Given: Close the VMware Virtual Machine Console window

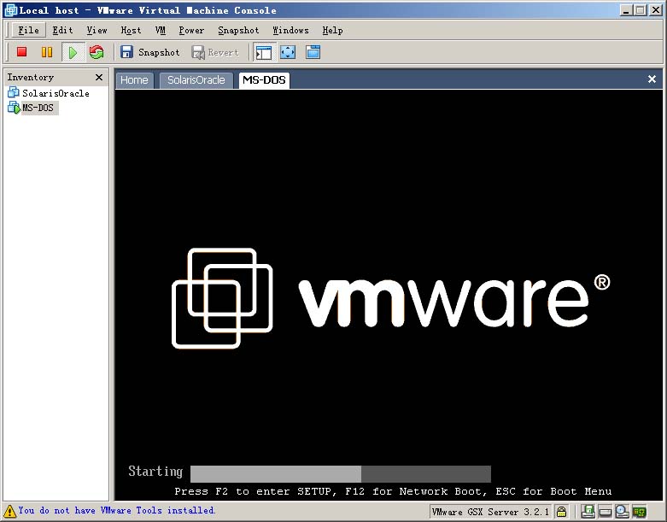Looking at the screenshot, I should [x=656, y=10].
